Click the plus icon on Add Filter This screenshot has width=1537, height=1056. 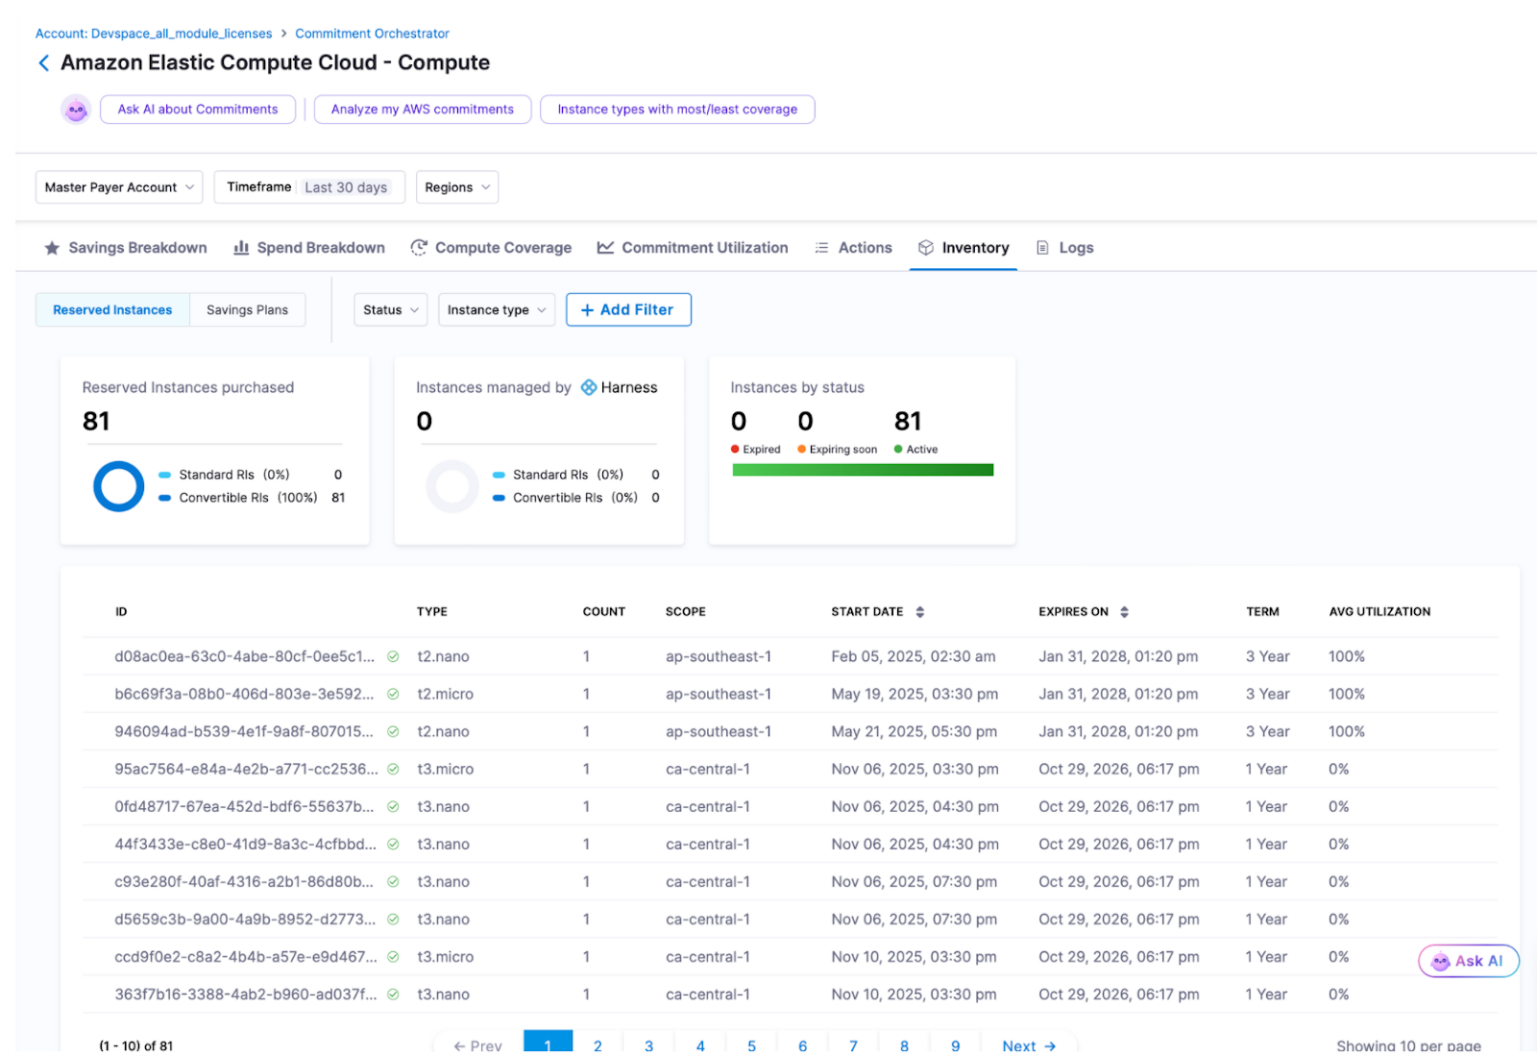pos(587,310)
